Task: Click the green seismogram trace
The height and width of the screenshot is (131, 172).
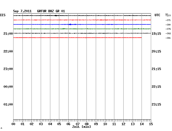Action: tap(82, 29)
